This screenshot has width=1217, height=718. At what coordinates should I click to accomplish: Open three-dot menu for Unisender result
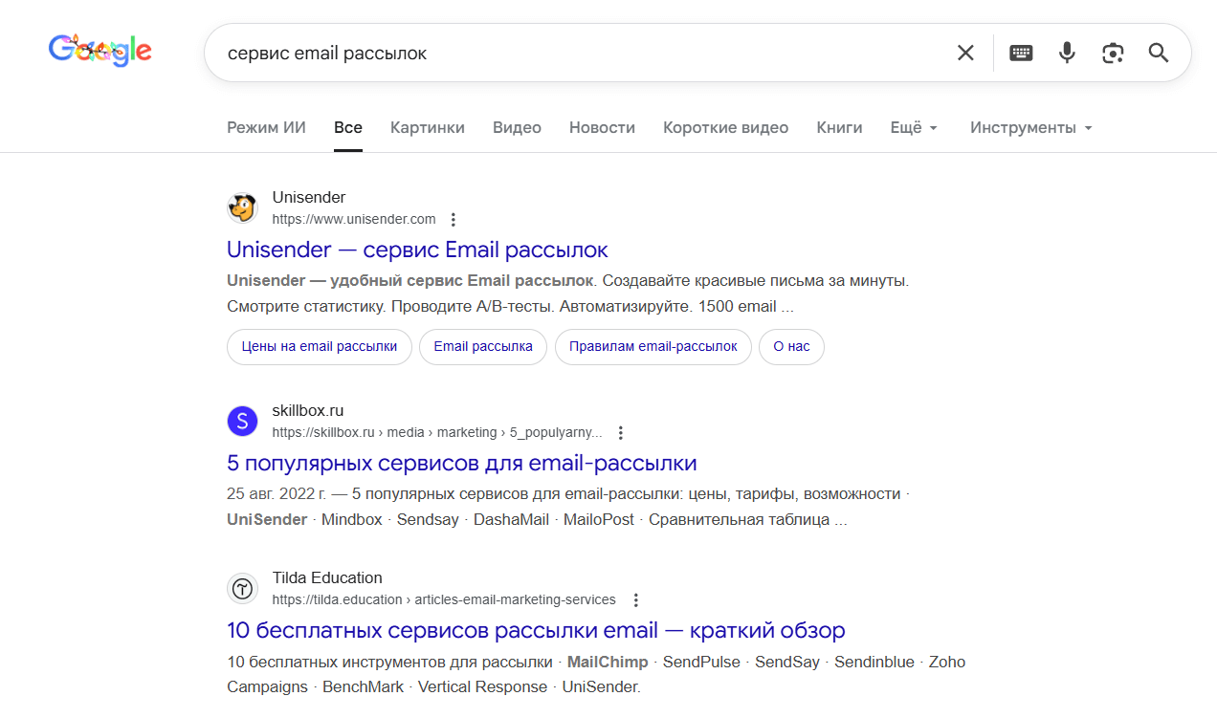tap(454, 220)
